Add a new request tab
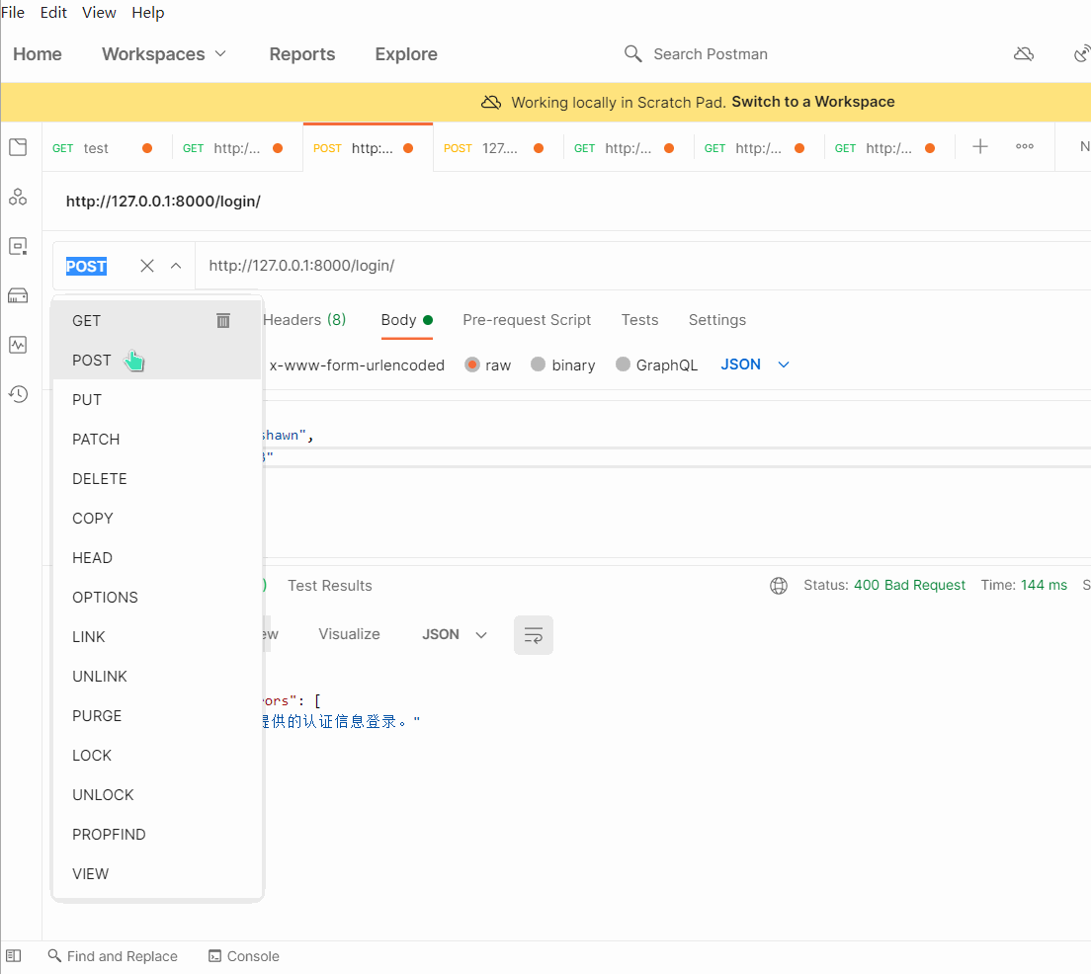This screenshot has width=1091, height=974. 979,147
